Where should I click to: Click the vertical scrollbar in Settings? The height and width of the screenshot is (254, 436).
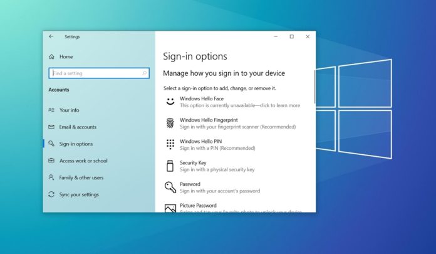point(314,87)
